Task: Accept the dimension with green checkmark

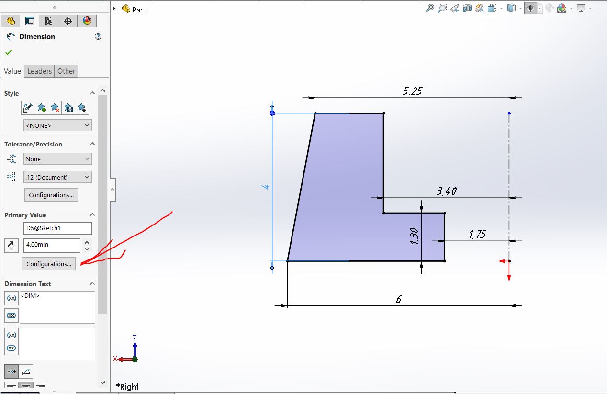Action: pyautogui.click(x=9, y=52)
